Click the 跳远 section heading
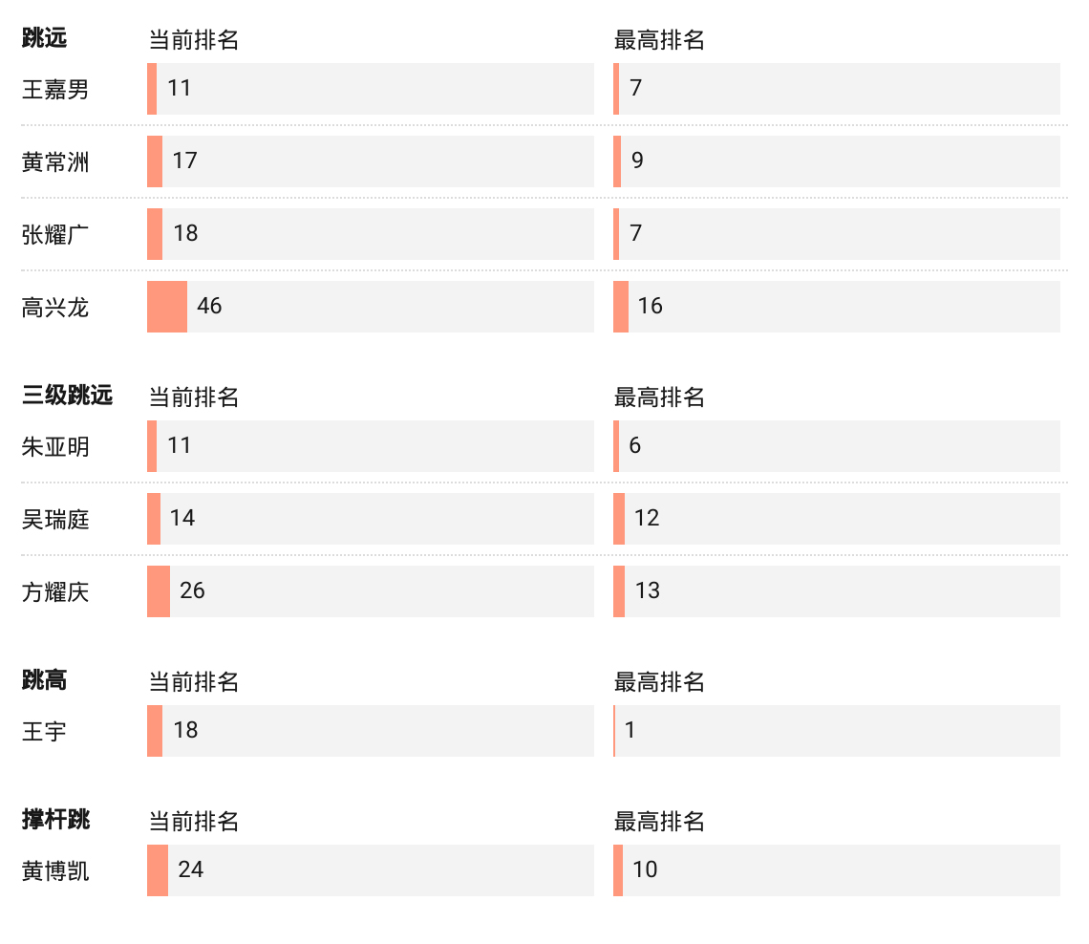 pos(44,38)
